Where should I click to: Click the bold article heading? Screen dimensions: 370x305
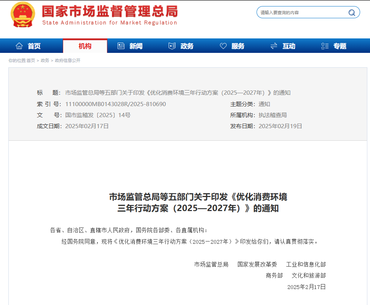click(x=198, y=202)
